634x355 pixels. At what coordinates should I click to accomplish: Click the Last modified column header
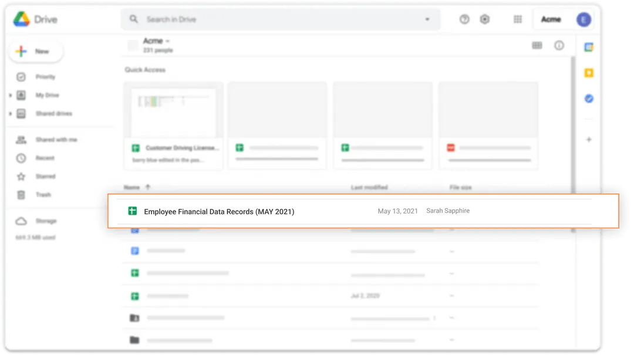(369, 187)
